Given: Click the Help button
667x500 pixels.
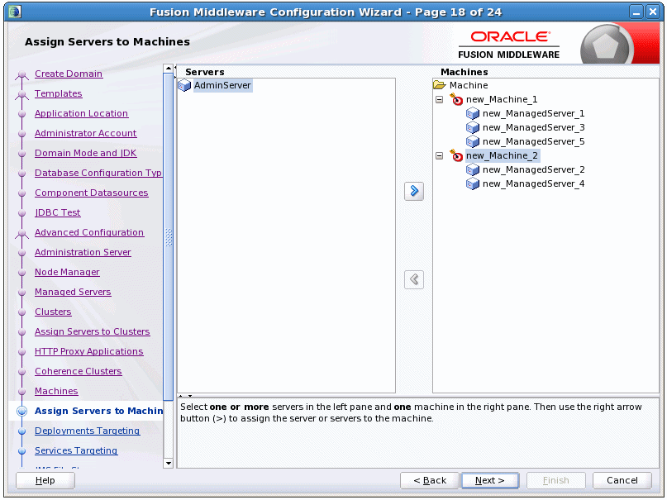Looking at the screenshot, I should [45, 480].
